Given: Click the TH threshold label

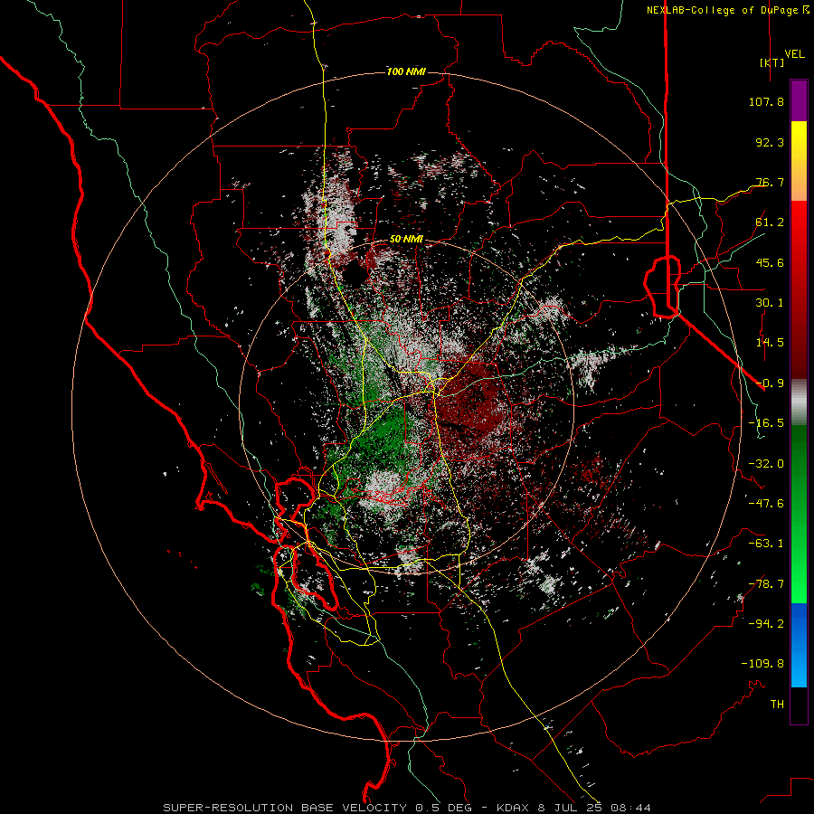Looking at the screenshot, I should [x=777, y=705].
